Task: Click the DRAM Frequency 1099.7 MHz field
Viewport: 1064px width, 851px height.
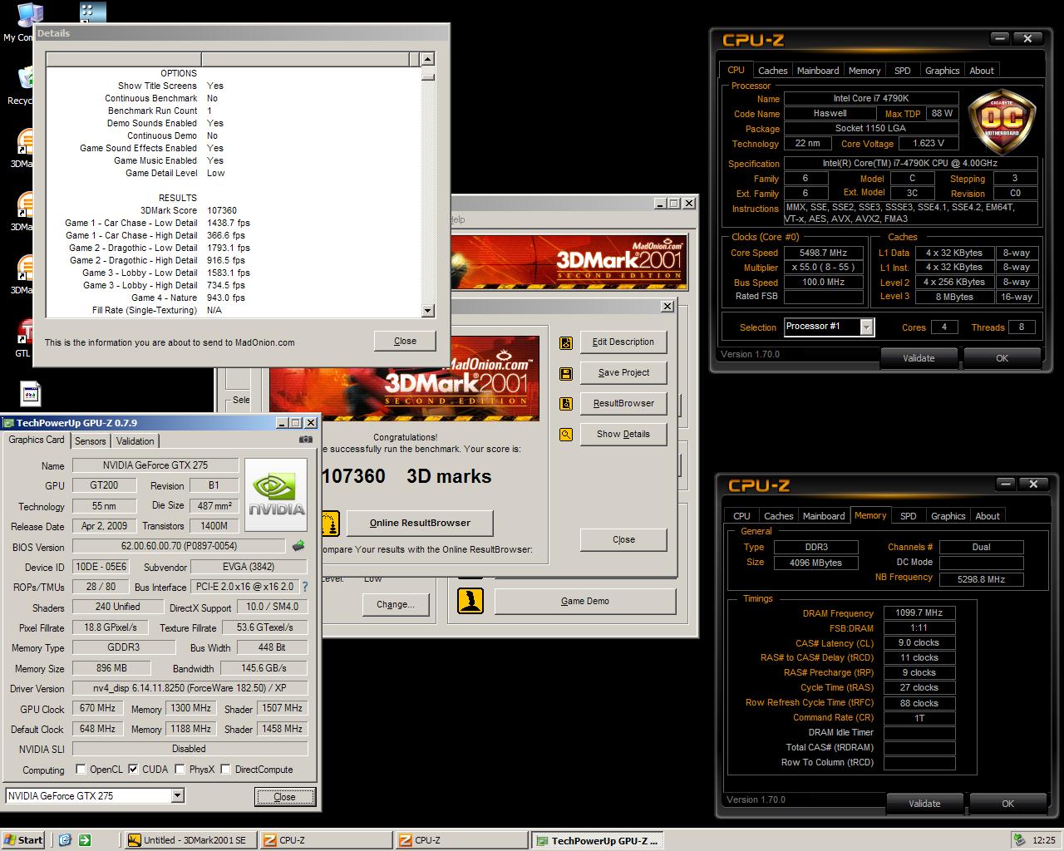Action: (919, 612)
